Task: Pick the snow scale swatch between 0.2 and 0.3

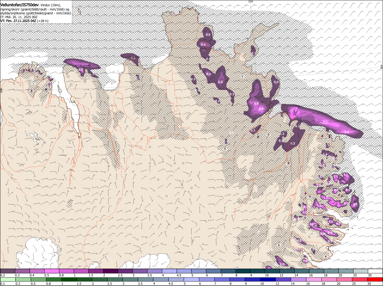Action: [x=7, y=271]
